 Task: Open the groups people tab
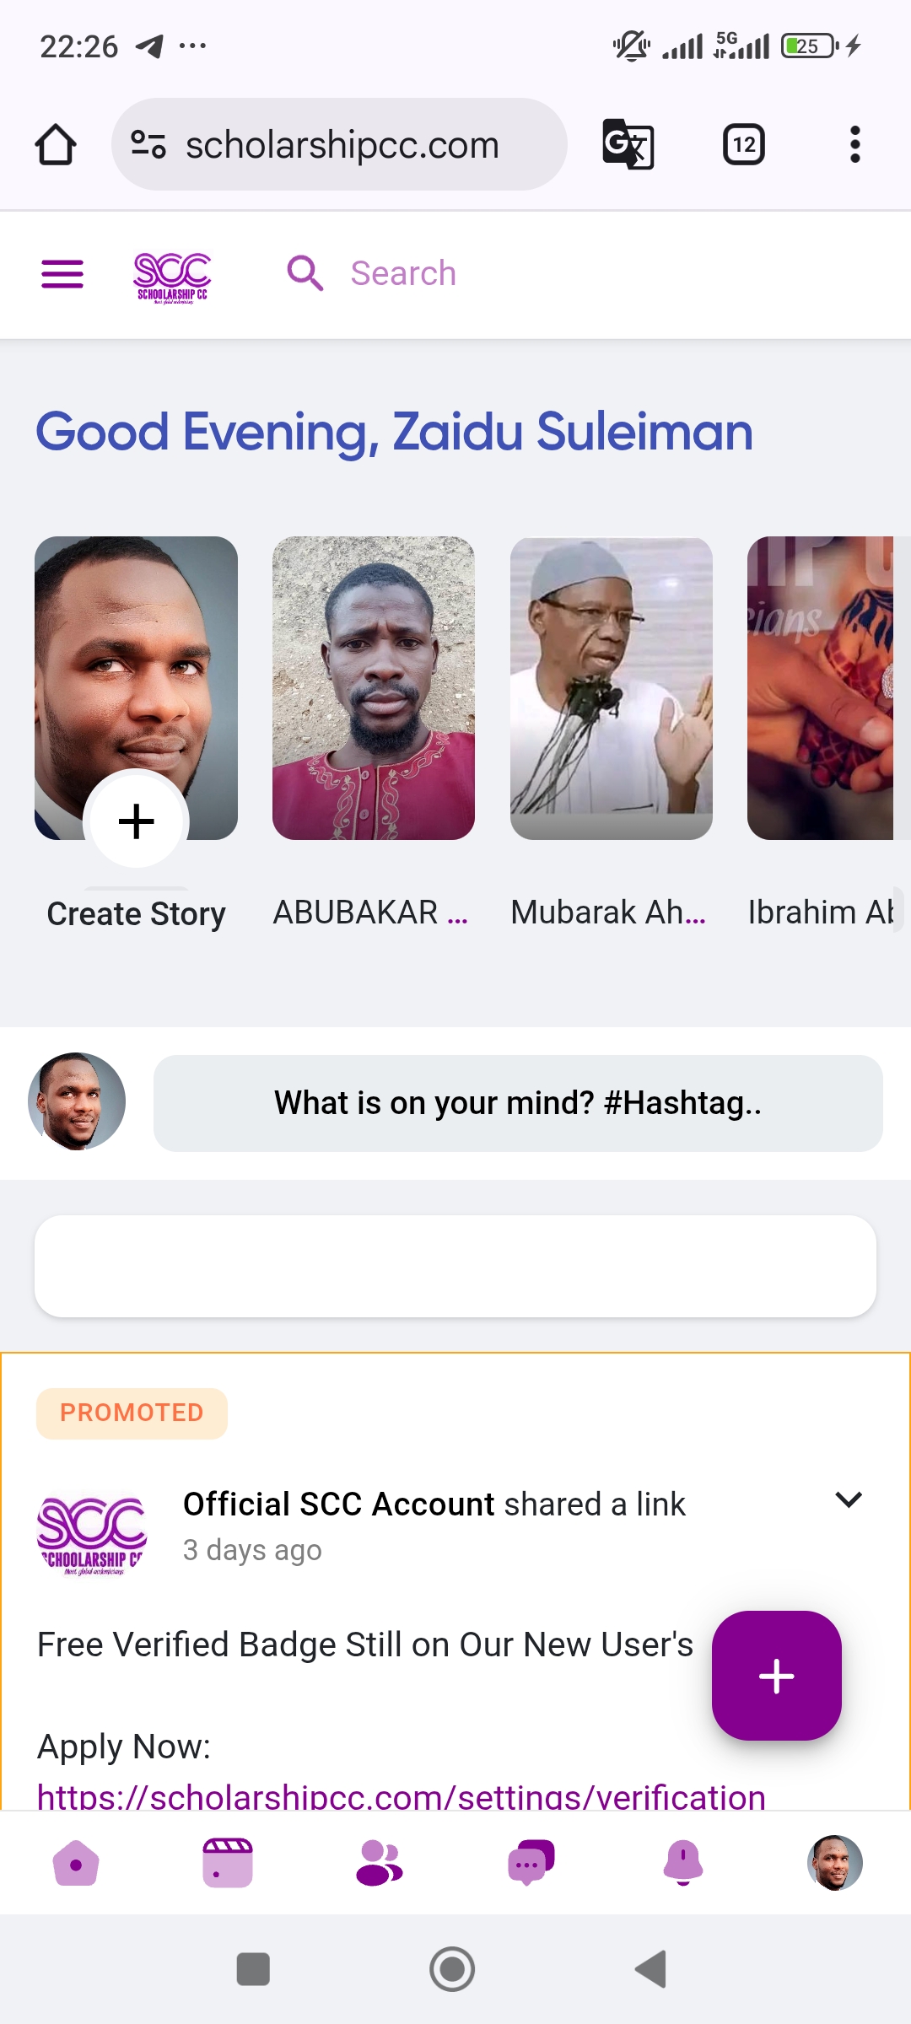(x=380, y=1862)
